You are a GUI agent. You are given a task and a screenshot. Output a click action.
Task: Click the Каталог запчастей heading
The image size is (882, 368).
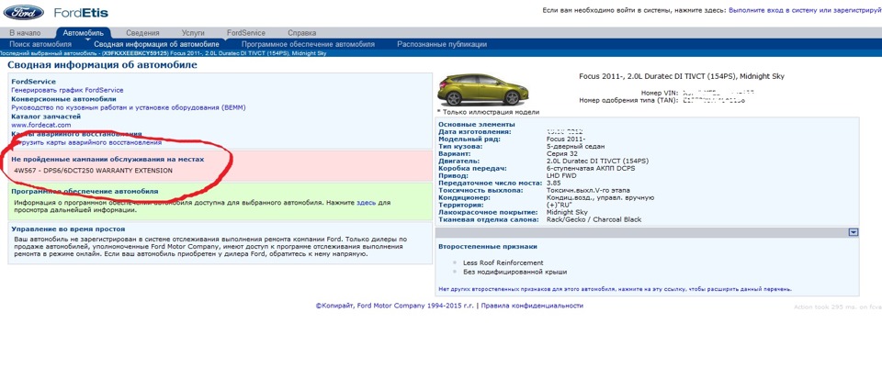46,117
